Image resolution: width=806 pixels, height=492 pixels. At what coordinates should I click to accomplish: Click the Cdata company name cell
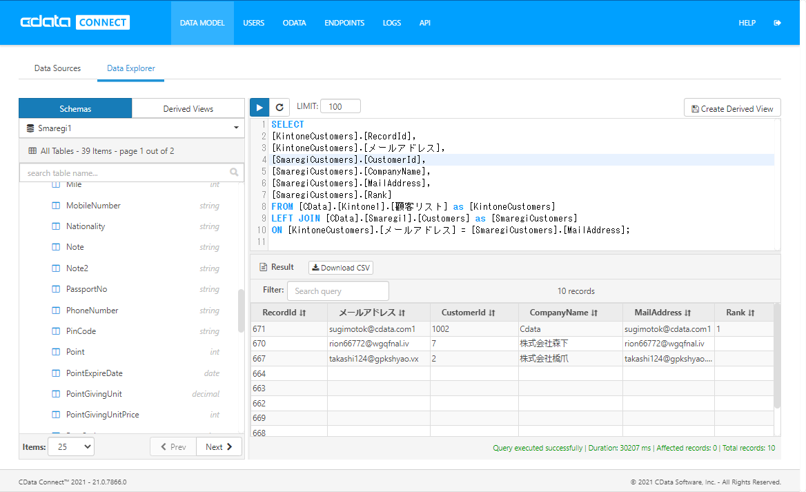point(570,329)
